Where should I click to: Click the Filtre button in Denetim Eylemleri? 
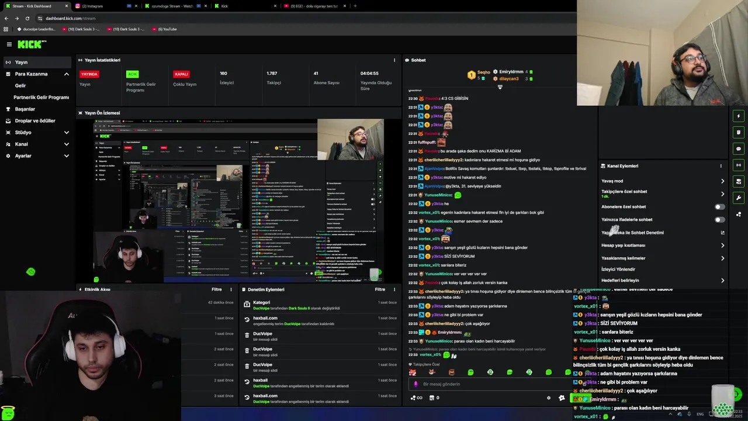point(380,289)
